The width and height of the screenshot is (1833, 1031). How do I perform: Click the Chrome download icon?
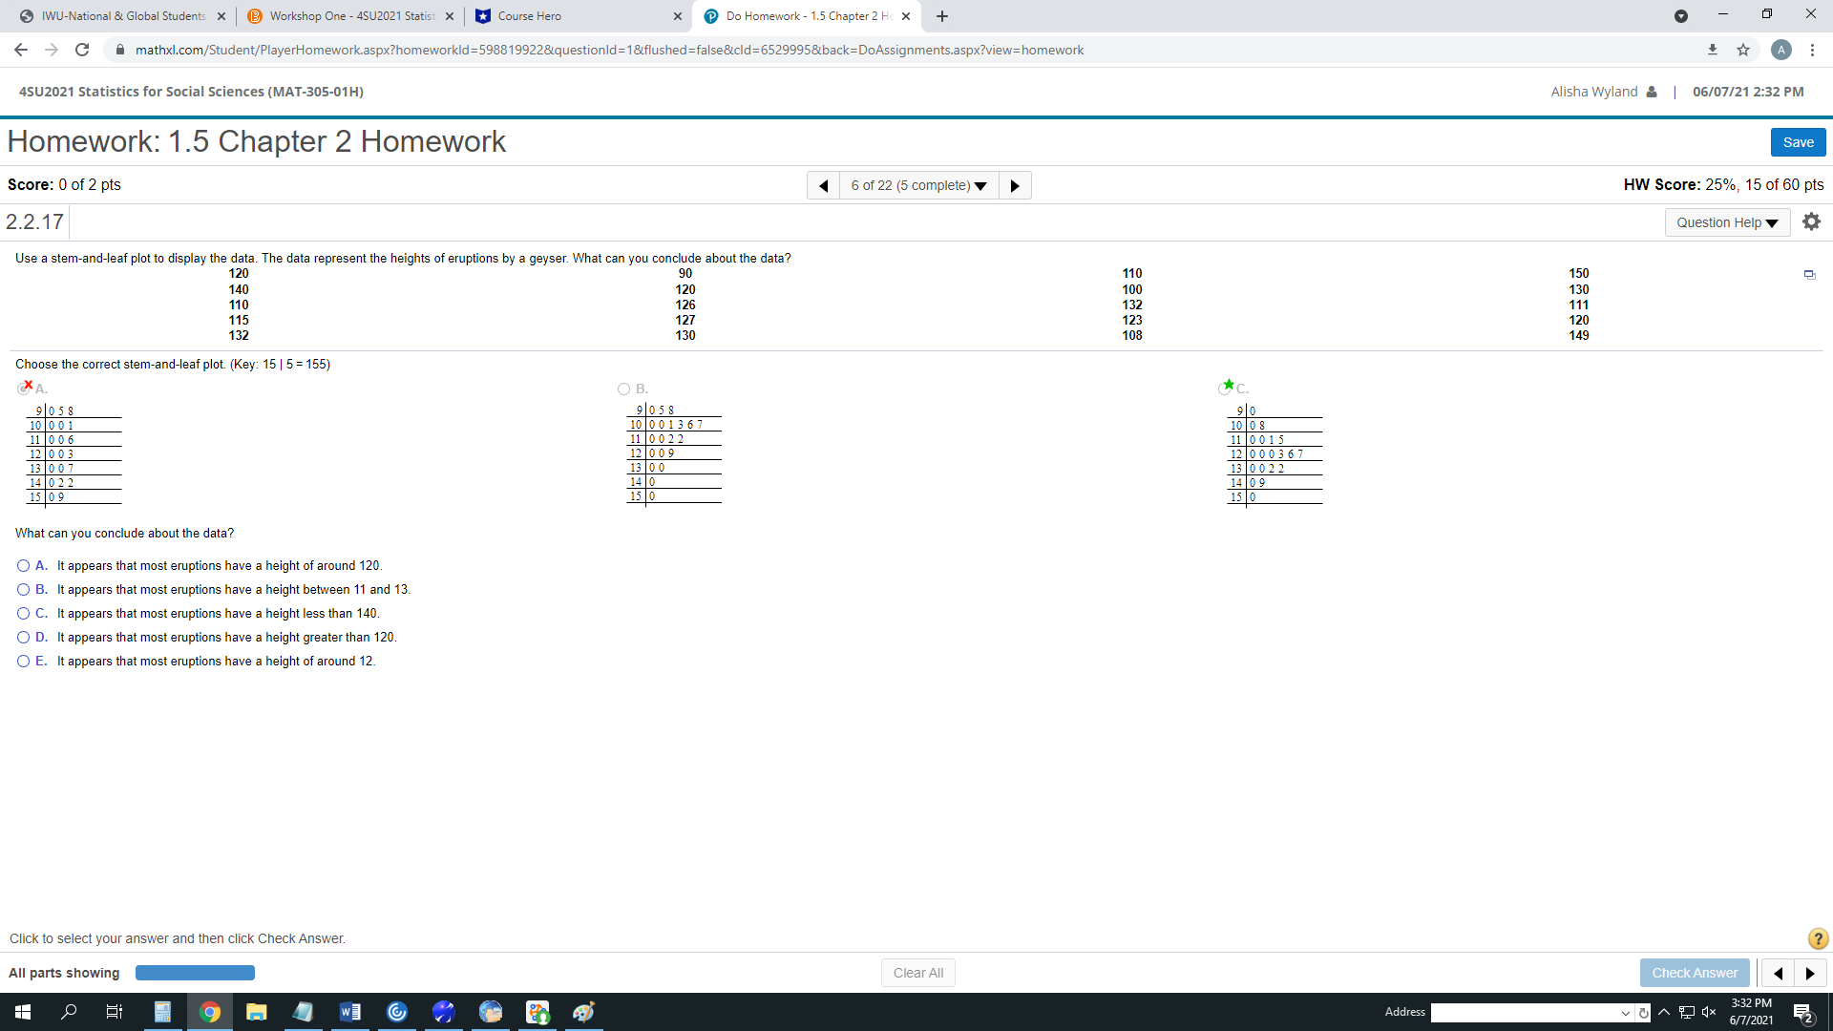click(1713, 50)
